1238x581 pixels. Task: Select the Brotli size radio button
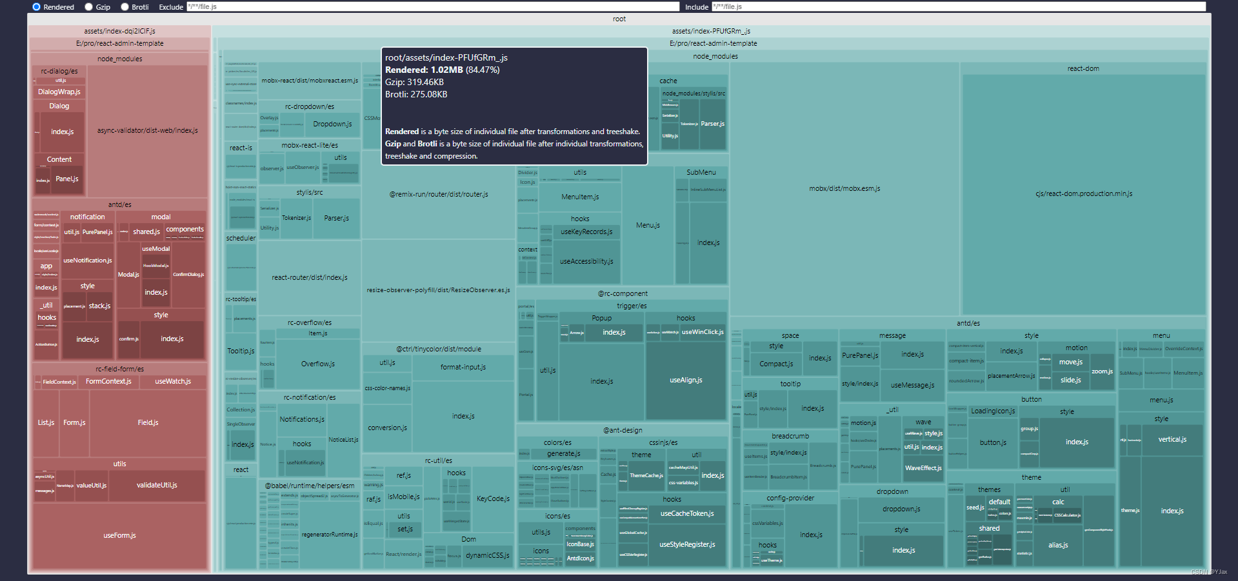click(125, 6)
